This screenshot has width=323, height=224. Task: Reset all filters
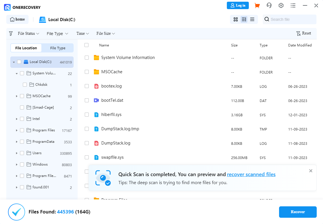click(304, 33)
